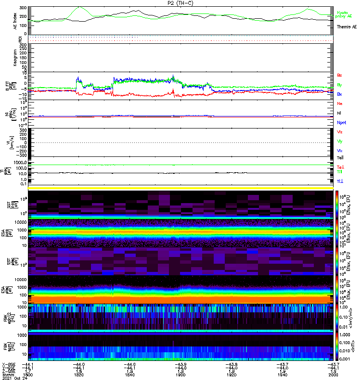Click the Keogram axis label
Viewport: 361px width, 385px height.
15,58
